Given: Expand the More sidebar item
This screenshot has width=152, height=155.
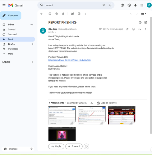Looking at the screenshot, I should (11, 54).
